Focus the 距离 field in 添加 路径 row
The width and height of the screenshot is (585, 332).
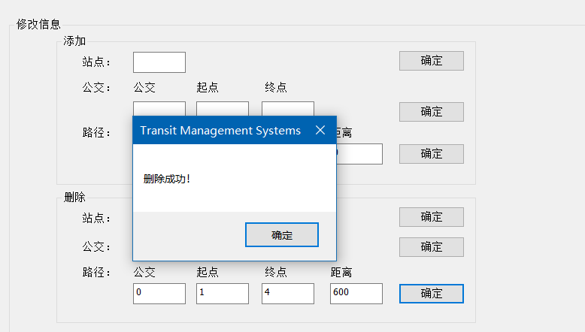359,154
